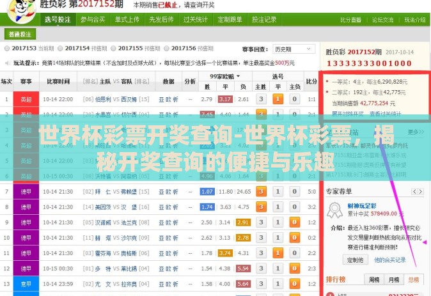Click the 3.74 draw odds for 霍芬海
Image resolution: width=431 pixels, height=296 pixels.
225,253
